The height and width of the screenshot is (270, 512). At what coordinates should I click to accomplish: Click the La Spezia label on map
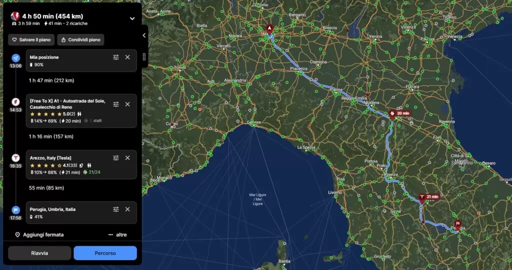pyautogui.click(x=306, y=147)
